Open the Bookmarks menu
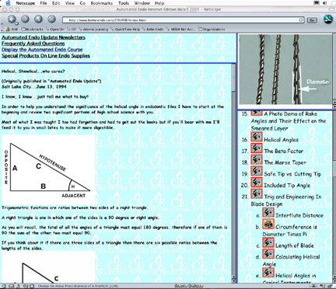Viewport: 336px width, 289px height. point(102,3)
